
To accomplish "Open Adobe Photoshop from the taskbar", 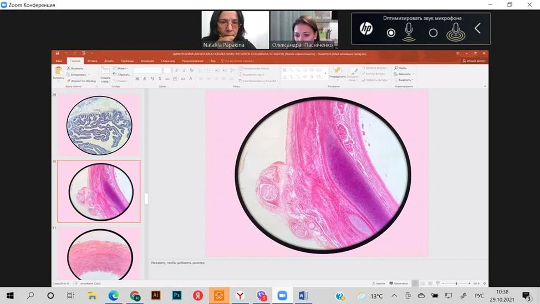I will pos(177,296).
